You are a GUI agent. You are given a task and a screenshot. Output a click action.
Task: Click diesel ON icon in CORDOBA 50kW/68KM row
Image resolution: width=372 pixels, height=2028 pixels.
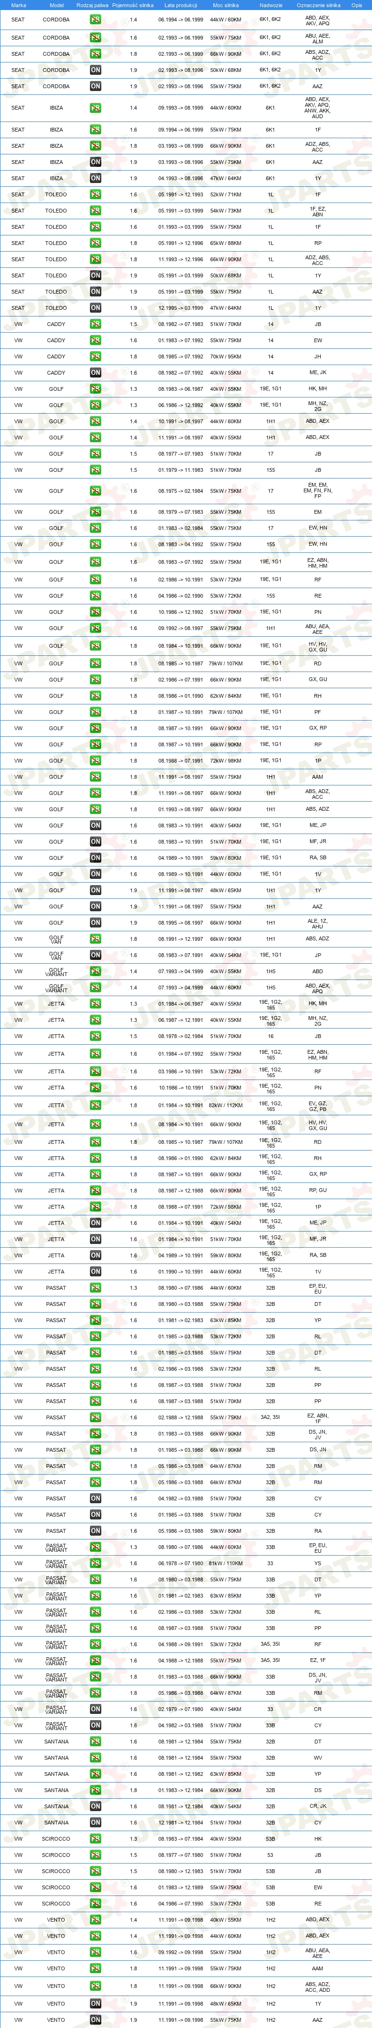(x=95, y=70)
